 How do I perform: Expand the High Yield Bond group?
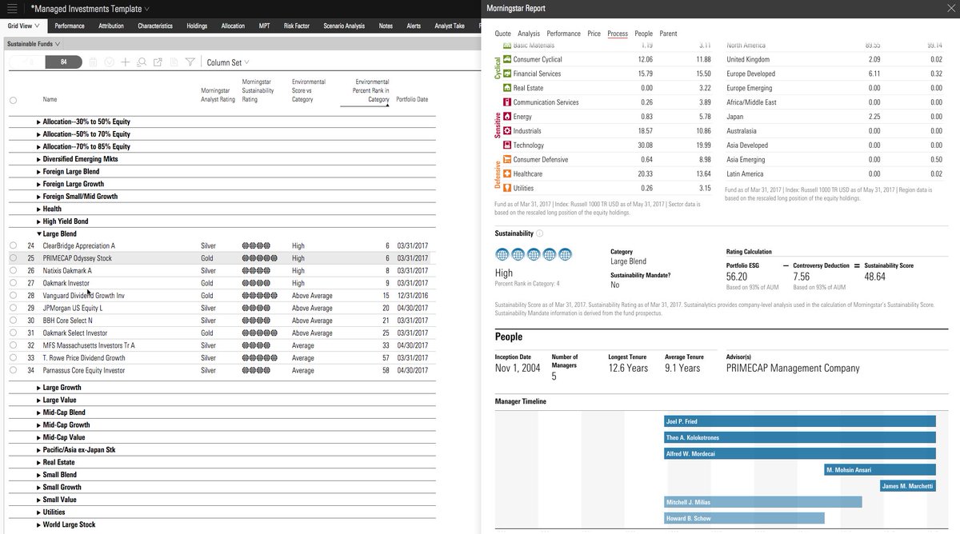pyautogui.click(x=38, y=221)
